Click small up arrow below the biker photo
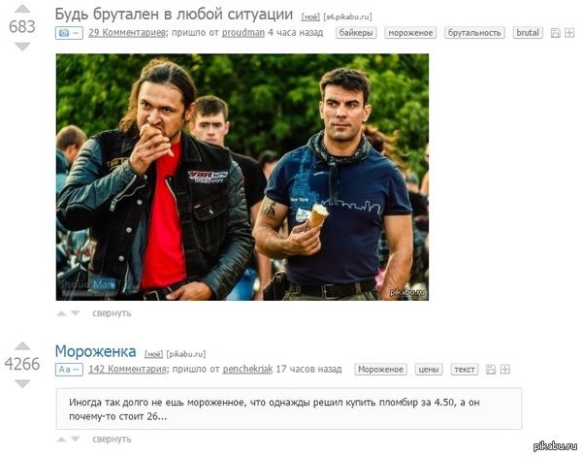 (x=61, y=313)
